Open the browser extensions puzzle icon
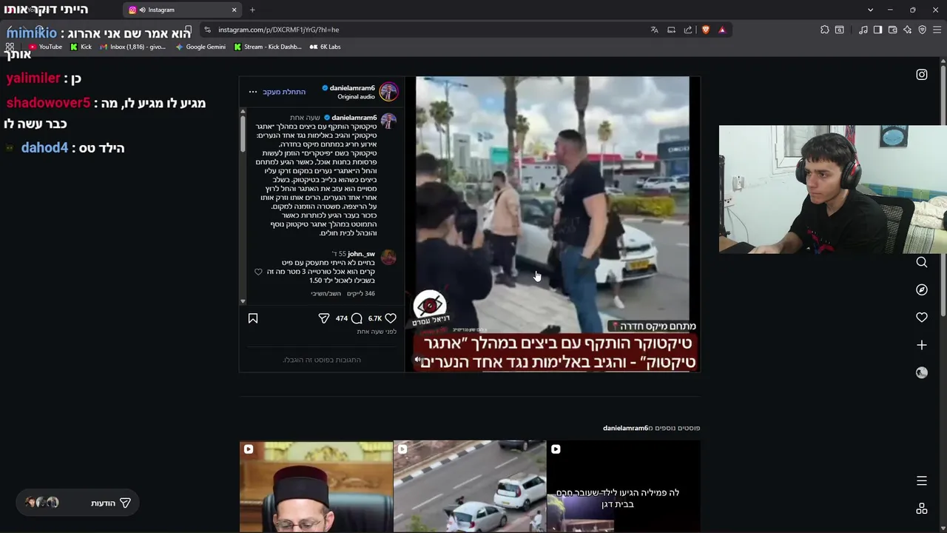This screenshot has width=947, height=533. [x=824, y=30]
